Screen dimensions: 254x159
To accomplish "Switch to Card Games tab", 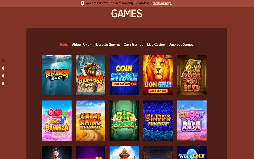I will click(133, 45).
